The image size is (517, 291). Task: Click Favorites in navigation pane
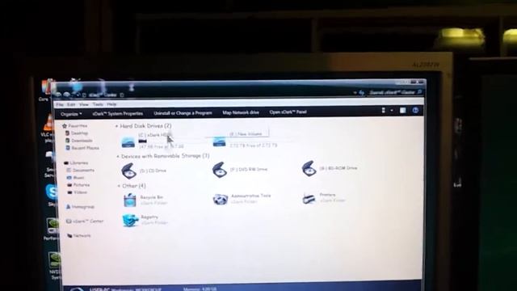click(78, 126)
